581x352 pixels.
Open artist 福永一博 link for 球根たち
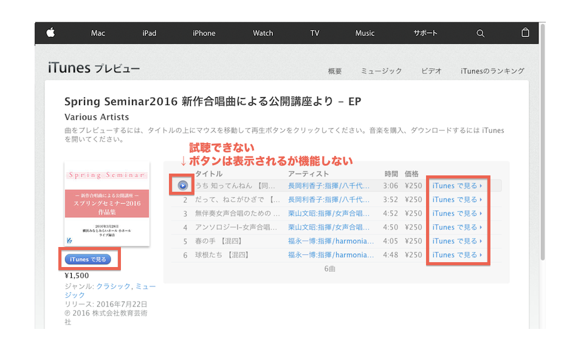331,255
